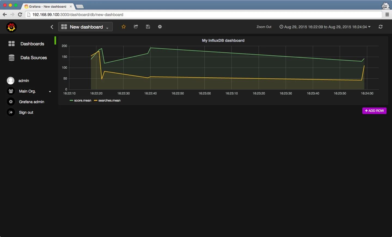This screenshot has width=392, height=237.
Task: Click Sign out link
Action: coord(26,112)
